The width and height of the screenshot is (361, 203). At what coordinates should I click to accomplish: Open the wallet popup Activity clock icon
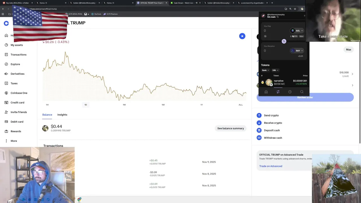coord(290,92)
